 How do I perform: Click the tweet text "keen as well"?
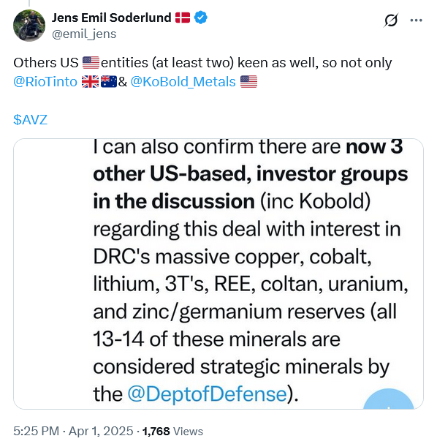(x=276, y=63)
